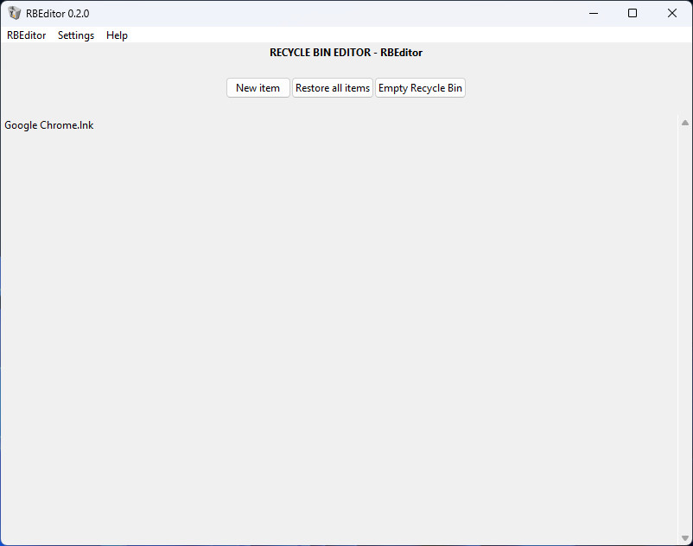Open the RBEditor menu
Image resolution: width=693 pixels, height=546 pixels.
[27, 35]
